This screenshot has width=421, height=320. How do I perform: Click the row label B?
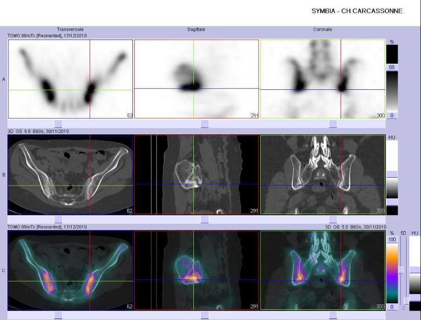[x=4, y=175]
